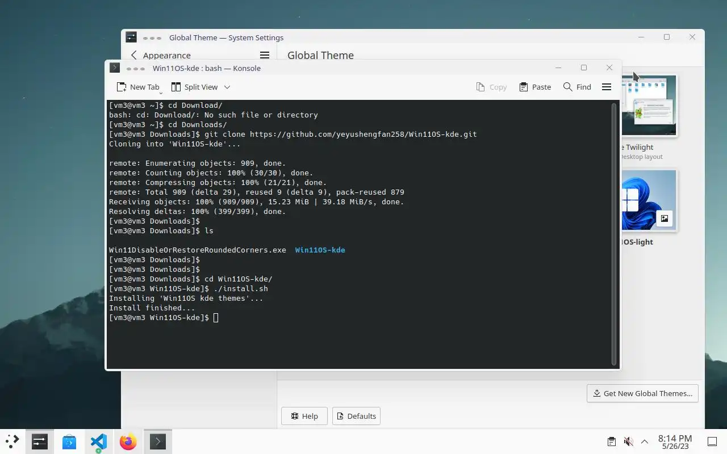Minimize the System Settings window
This screenshot has height=454, width=727.
click(x=641, y=37)
